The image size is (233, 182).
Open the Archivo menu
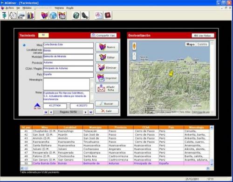pos(10,8)
